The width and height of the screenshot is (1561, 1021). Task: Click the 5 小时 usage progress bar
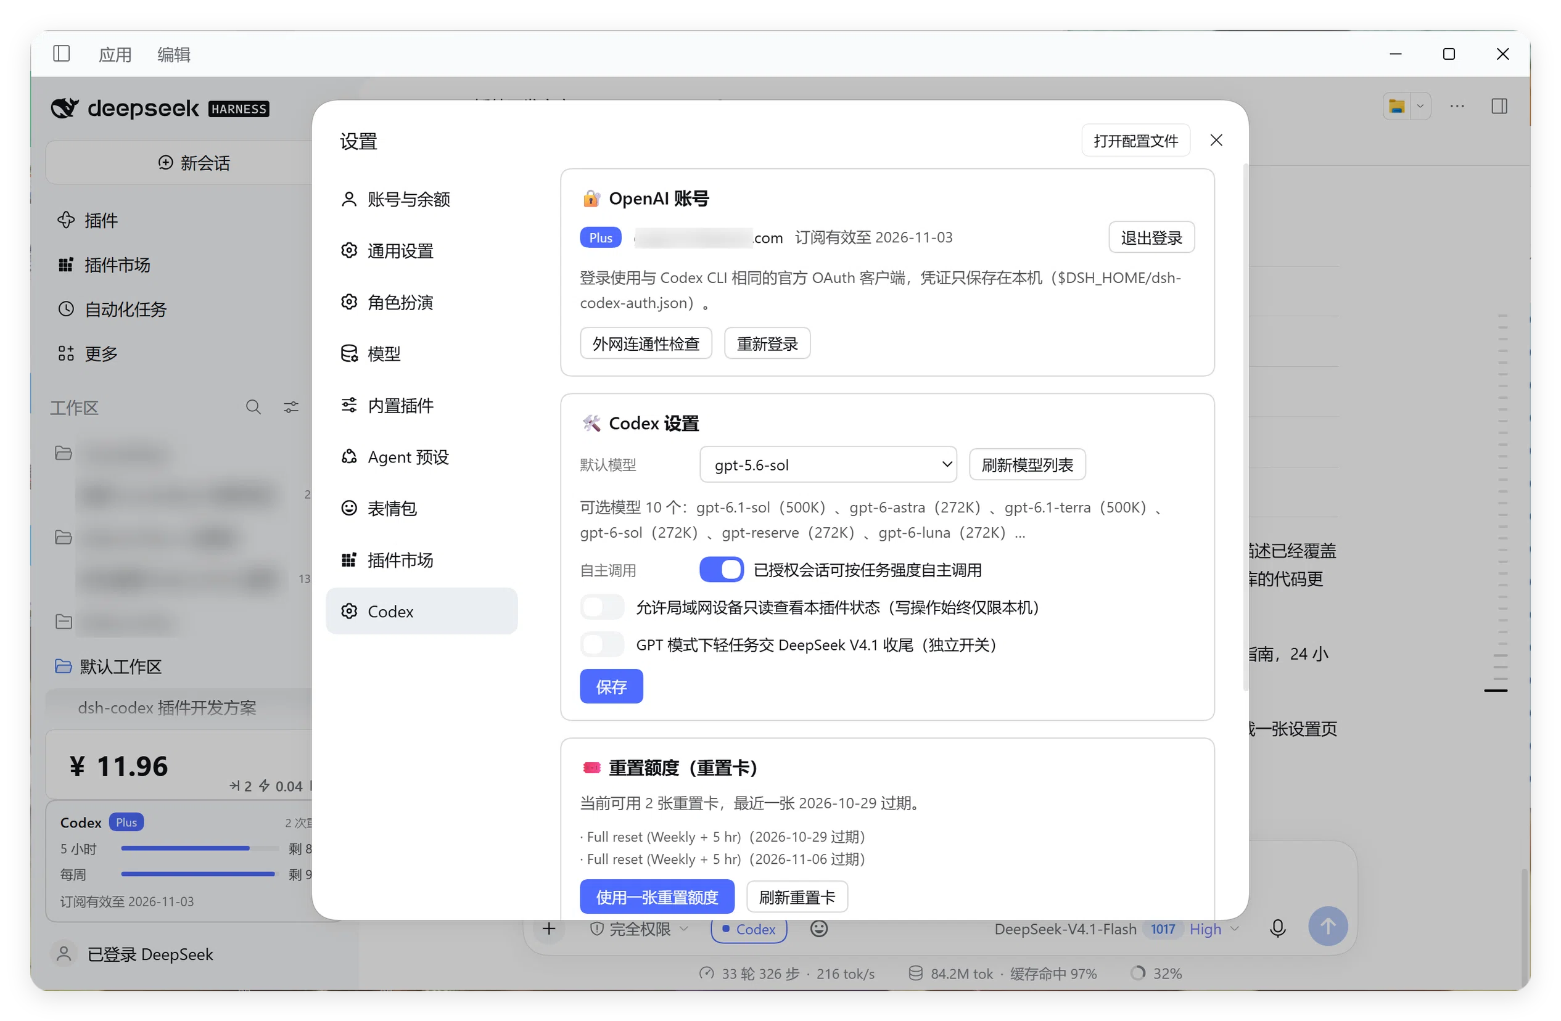[200, 848]
